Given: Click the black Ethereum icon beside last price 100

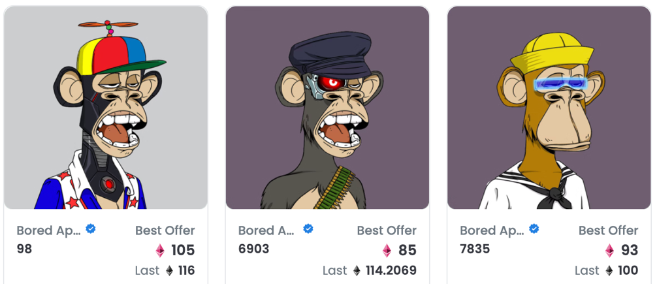Looking at the screenshot, I should (609, 270).
